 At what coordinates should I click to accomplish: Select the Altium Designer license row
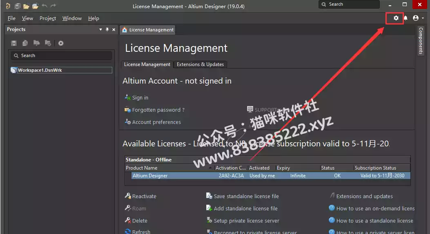pyautogui.click(x=271, y=176)
